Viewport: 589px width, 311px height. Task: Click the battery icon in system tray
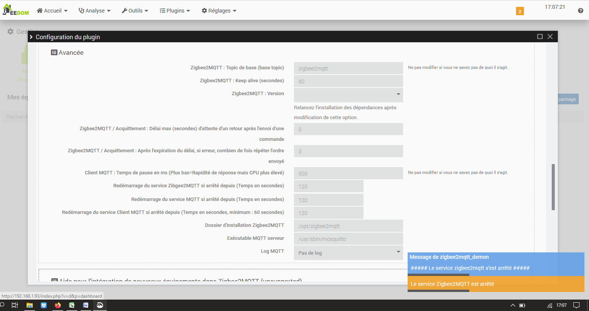click(522, 305)
